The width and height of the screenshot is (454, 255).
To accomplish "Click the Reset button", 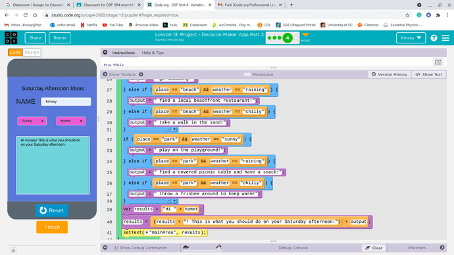I will 52,210.
